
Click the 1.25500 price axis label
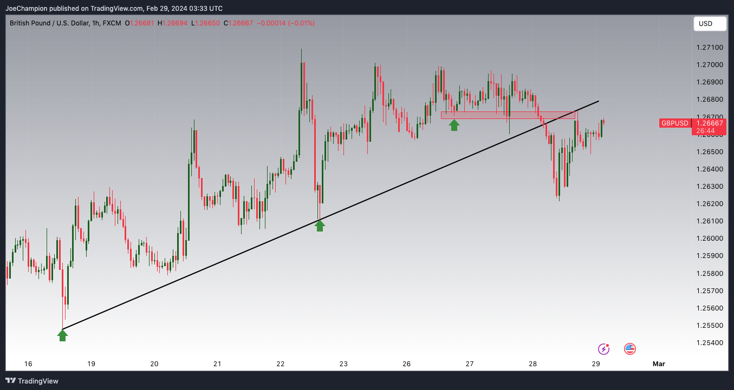709,326
